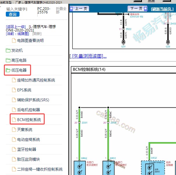Go to previous page with 上一页

[79, 8]
